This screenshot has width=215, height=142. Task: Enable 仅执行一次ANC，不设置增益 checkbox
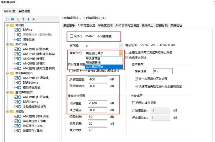point(71,36)
